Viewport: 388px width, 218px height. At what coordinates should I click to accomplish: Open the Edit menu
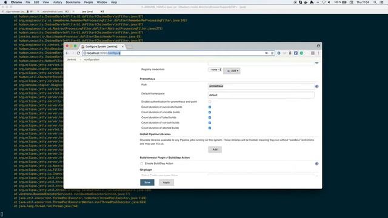coord(36,2)
